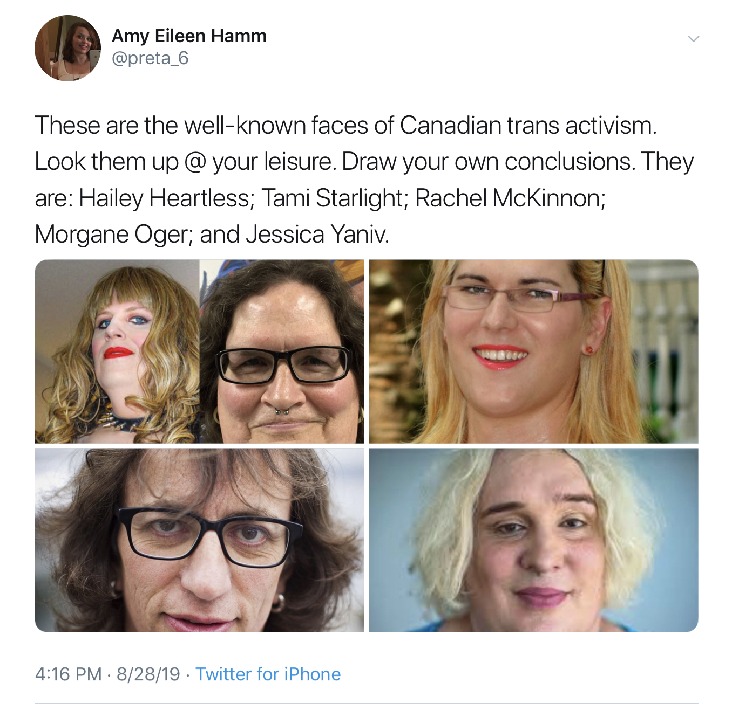Open Amy Eileen Hamm's round profile avatar
Screen dimensions: 732x710
point(68,48)
